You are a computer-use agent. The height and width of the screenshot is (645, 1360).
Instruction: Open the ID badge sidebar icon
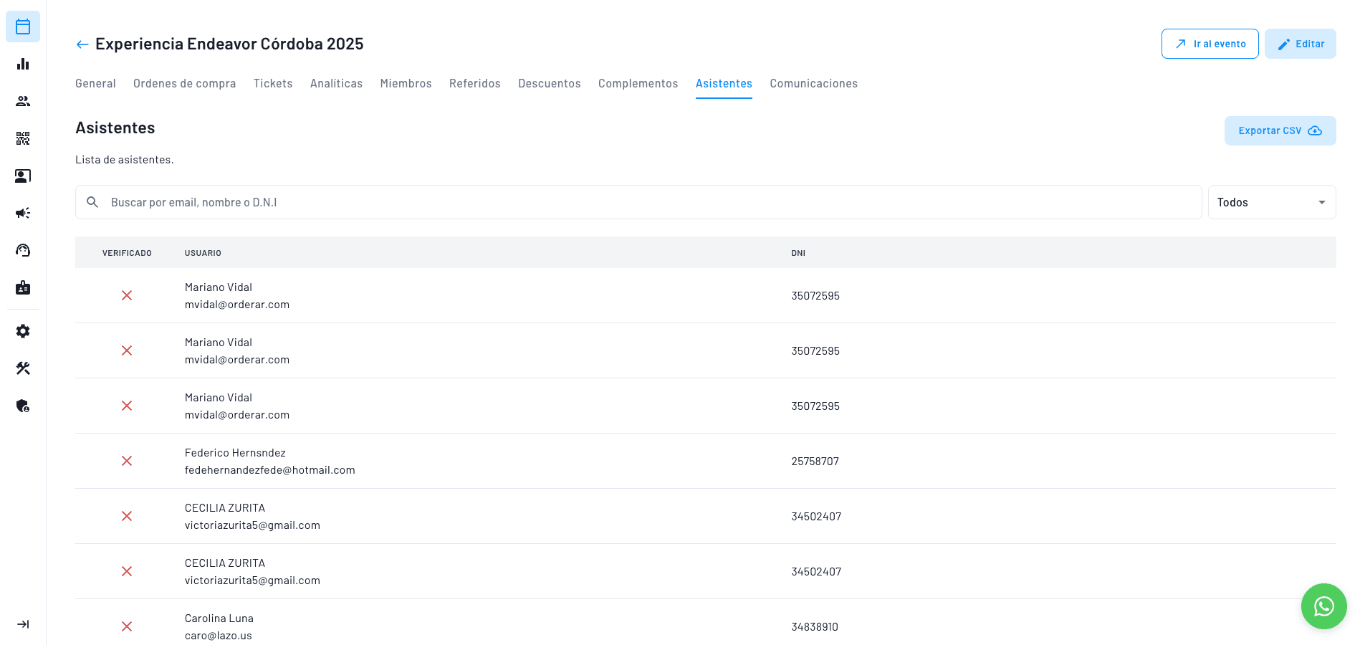(x=23, y=287)
